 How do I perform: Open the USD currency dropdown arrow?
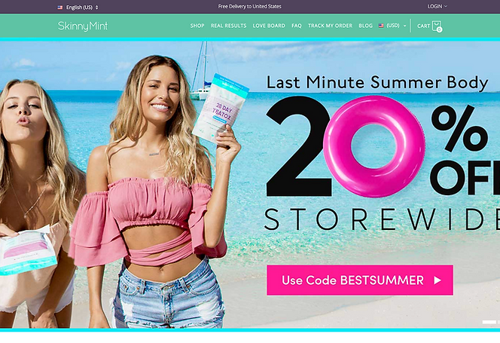click(405, 26)
